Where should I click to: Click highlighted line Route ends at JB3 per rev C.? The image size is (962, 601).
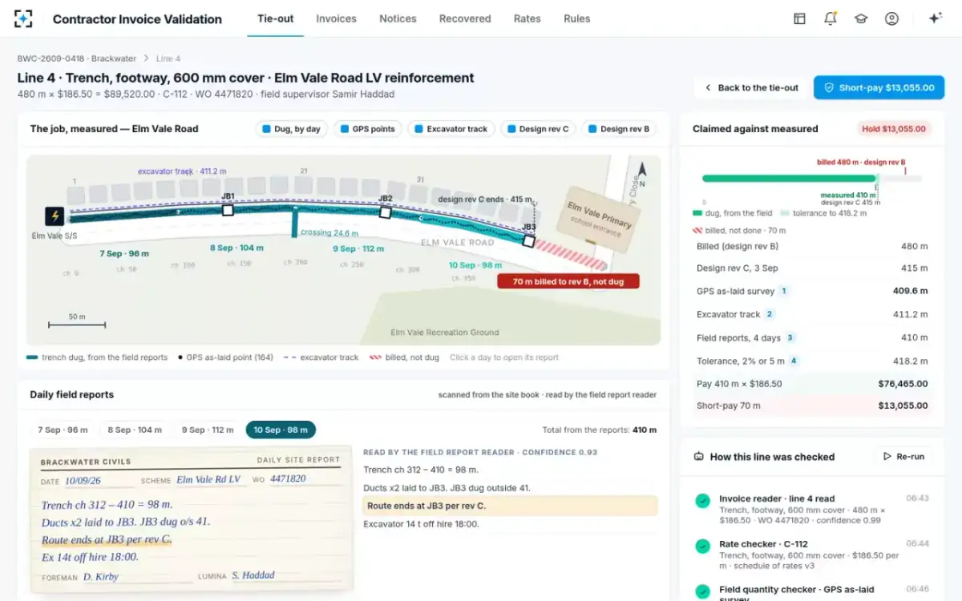point(509,506)
